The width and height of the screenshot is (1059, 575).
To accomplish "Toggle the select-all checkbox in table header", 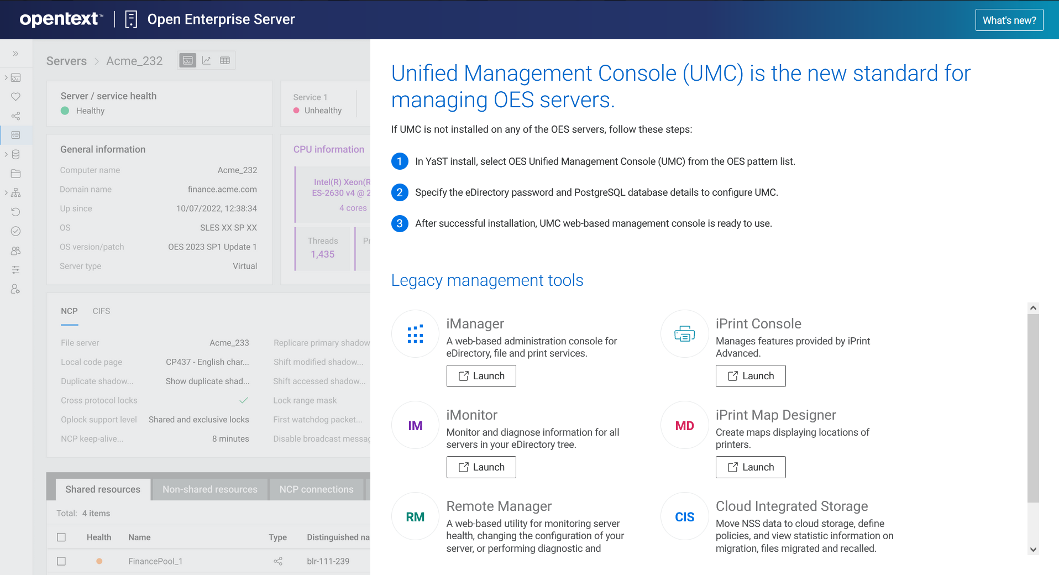I will pyautogui.click(x=61, y=537).
